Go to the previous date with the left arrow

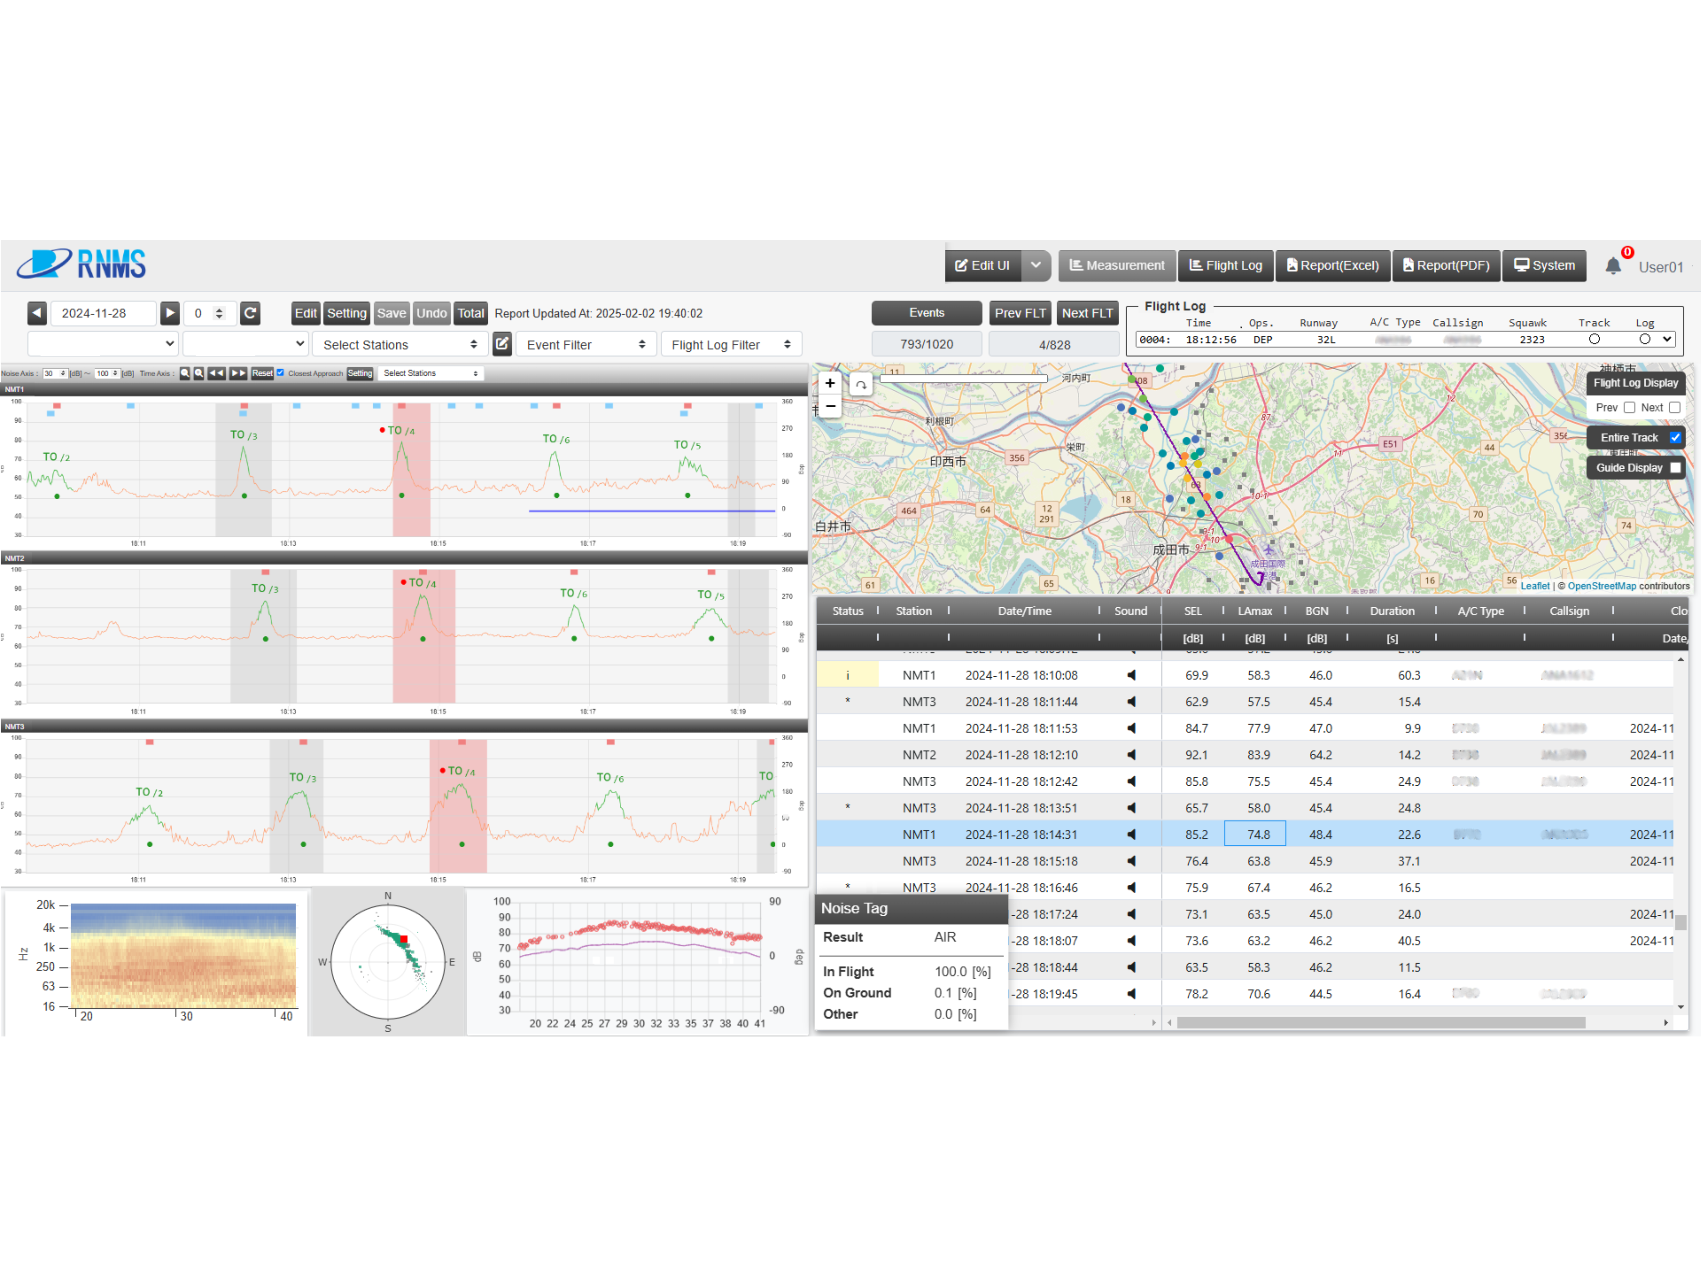coord(37,313)
